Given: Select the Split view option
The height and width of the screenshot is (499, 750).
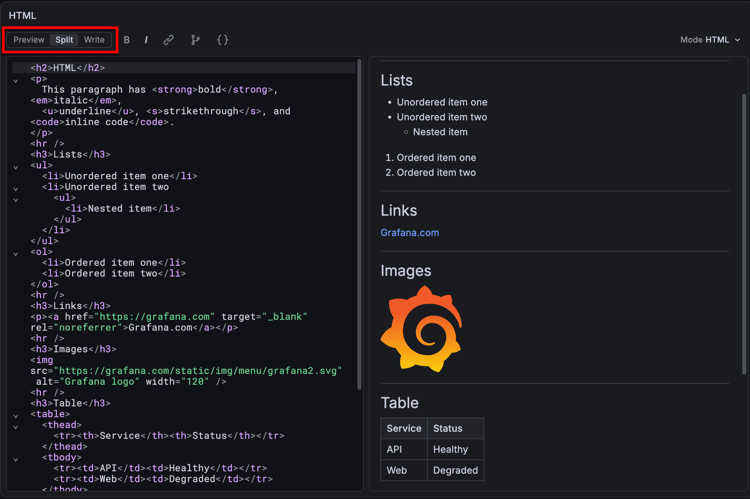Looking at the screenshot, I should tap(64, 40).
